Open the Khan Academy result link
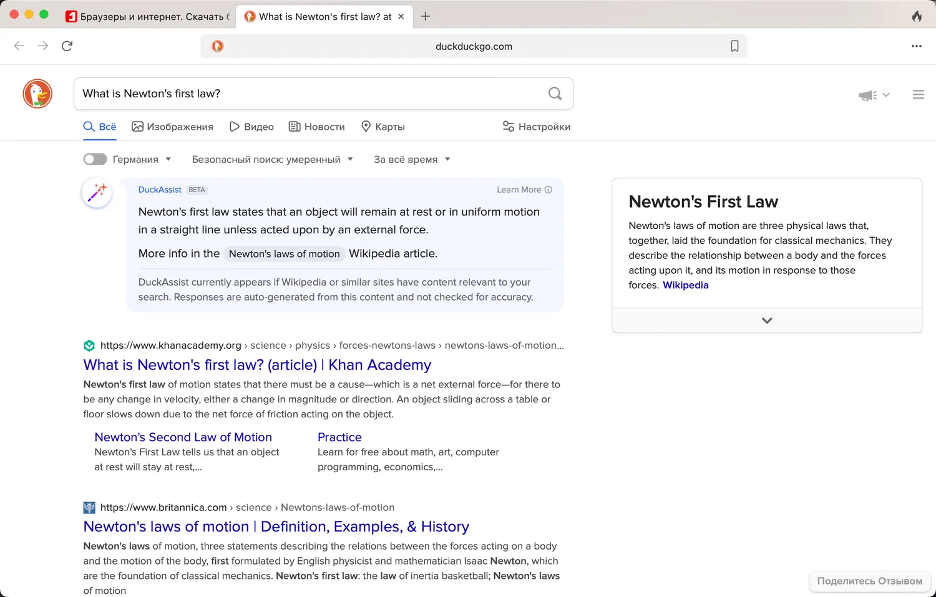The height and width of the screenshot is (597, 936). [257, 365]
